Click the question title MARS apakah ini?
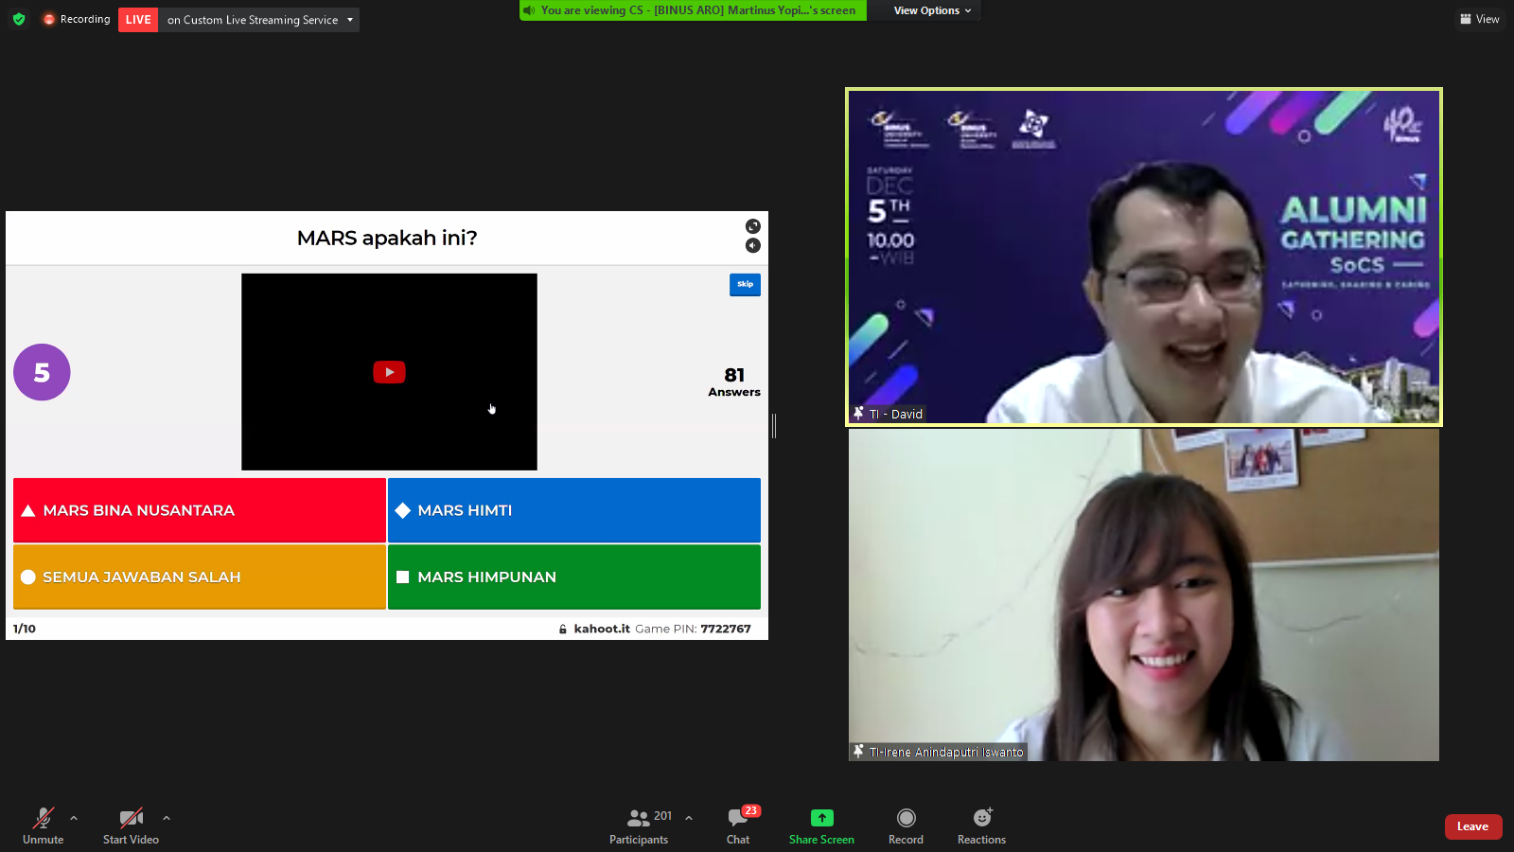The width and height of the screenshot is (1514, 852). tap(387, 238)
